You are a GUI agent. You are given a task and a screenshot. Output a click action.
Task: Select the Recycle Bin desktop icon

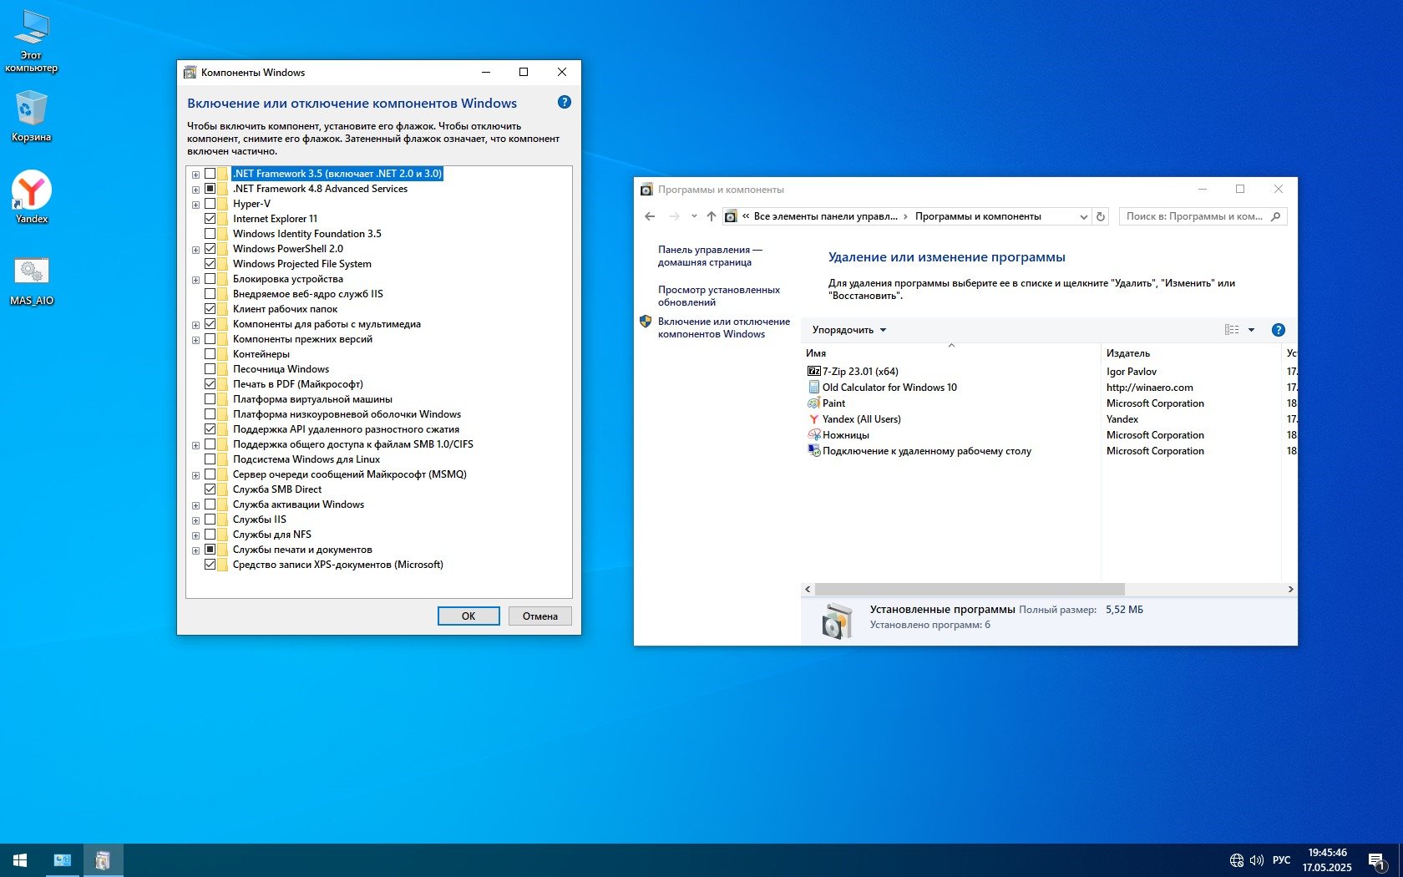[32, 115]
